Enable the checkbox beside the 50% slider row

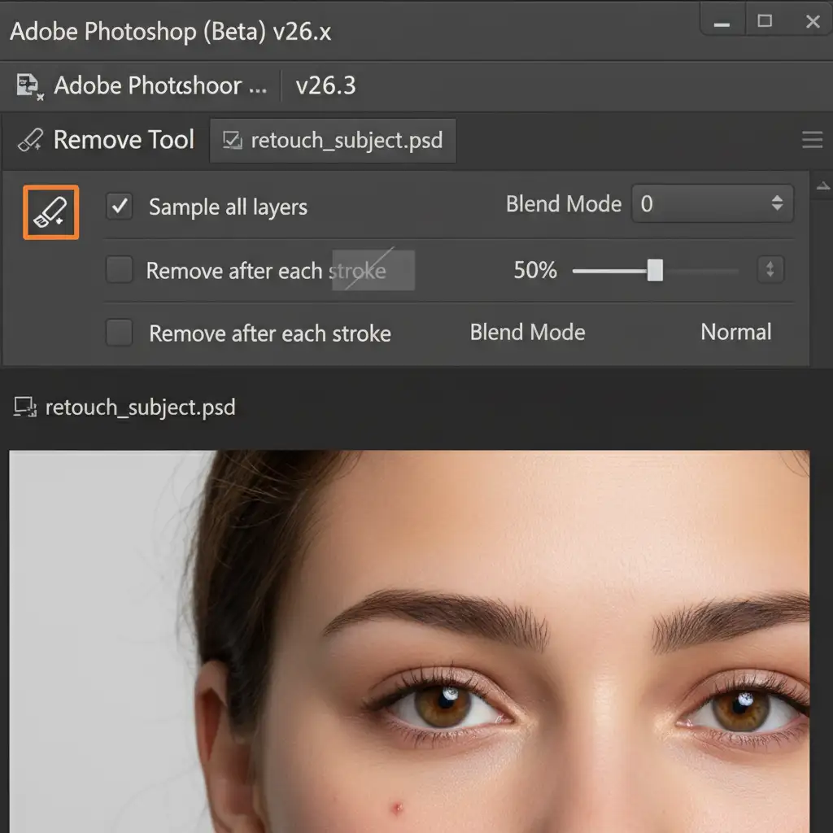coord(120,270)
